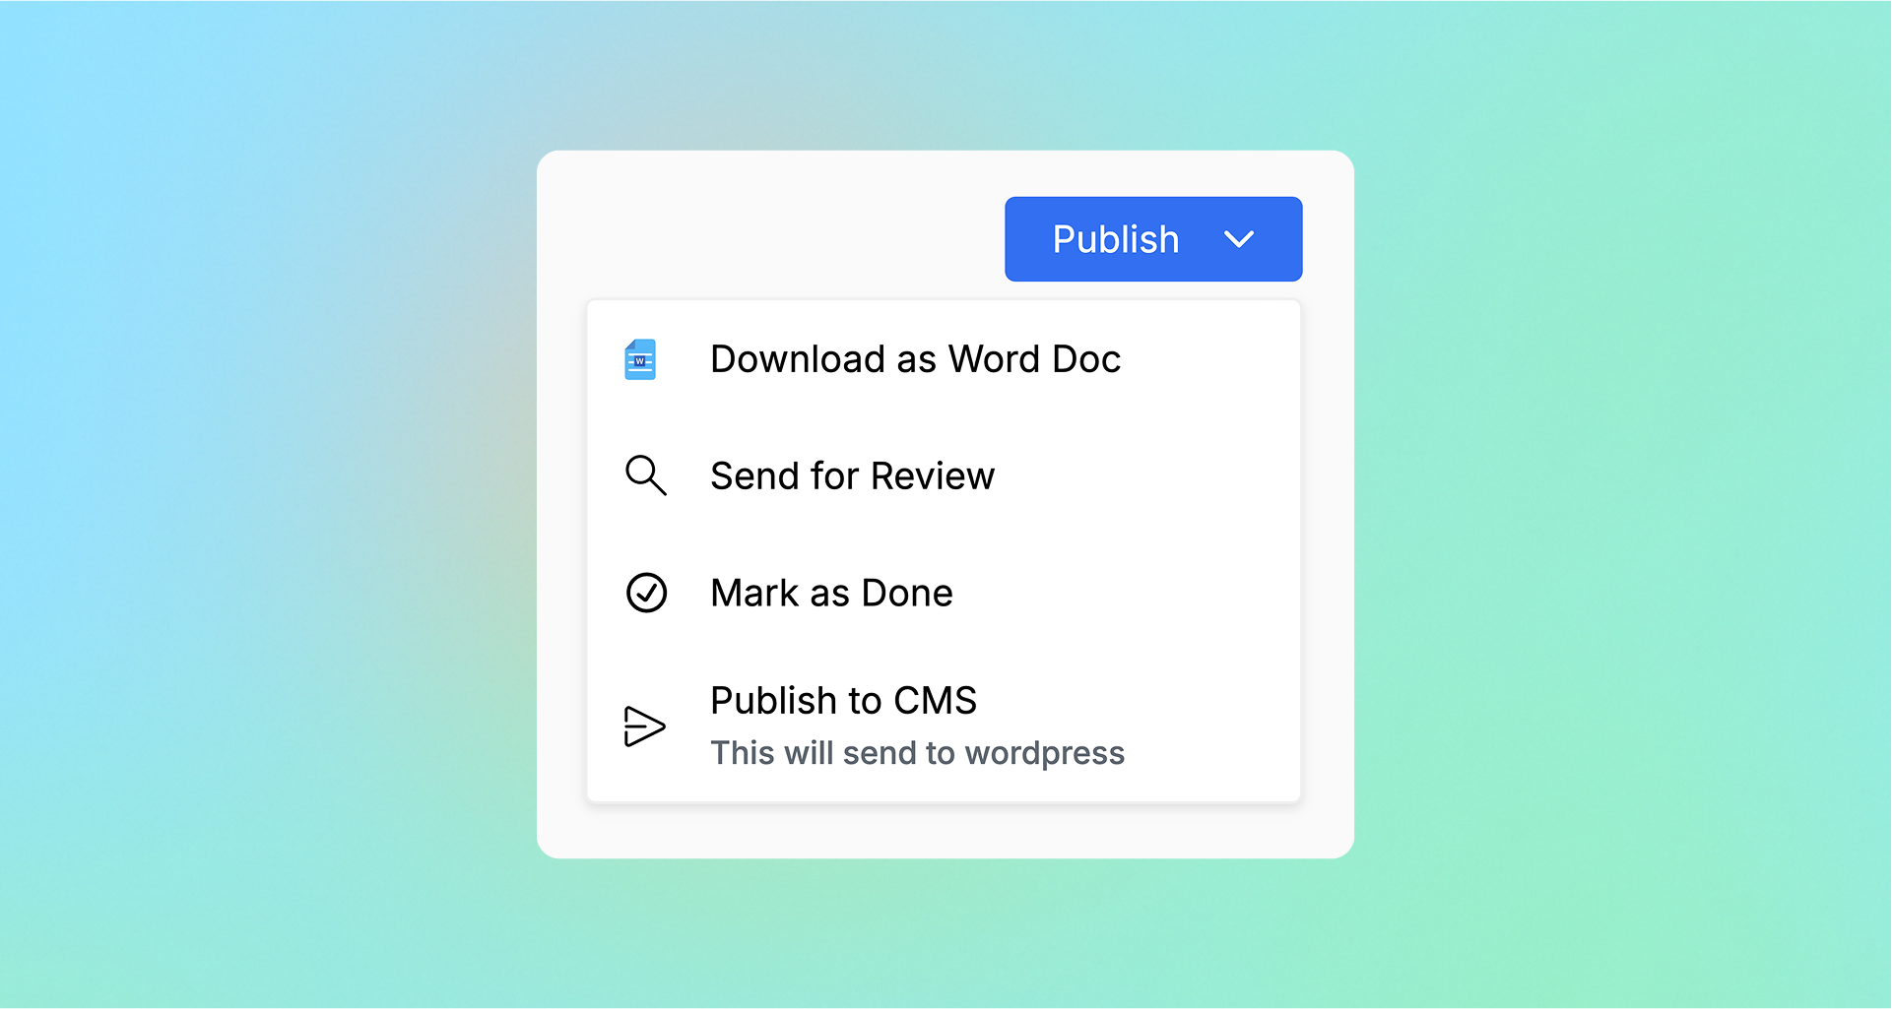
Task: Select Mark as Done
Action: [944, 593]
